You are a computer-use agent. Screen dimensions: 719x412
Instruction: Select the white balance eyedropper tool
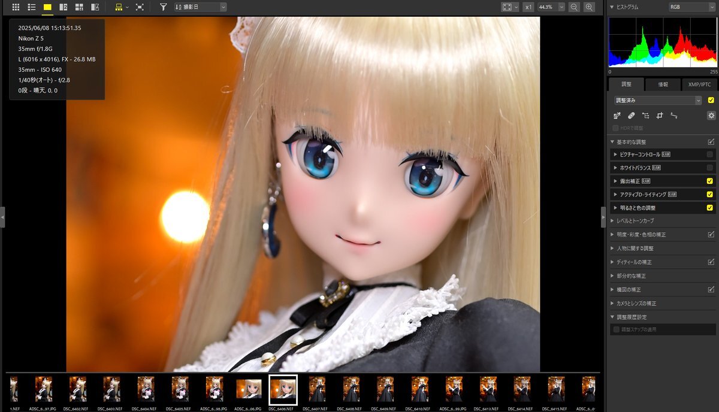coord(617,116)
